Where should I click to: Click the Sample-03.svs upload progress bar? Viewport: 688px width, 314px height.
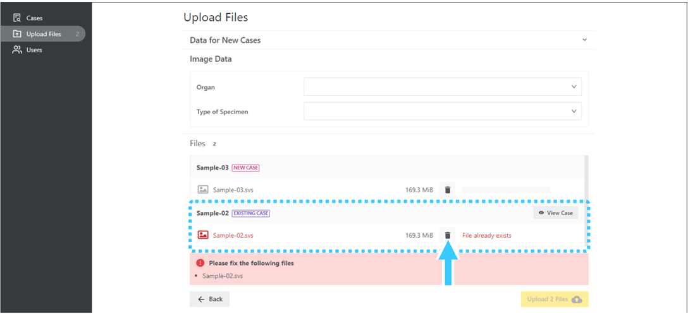[x=507, y=190]
